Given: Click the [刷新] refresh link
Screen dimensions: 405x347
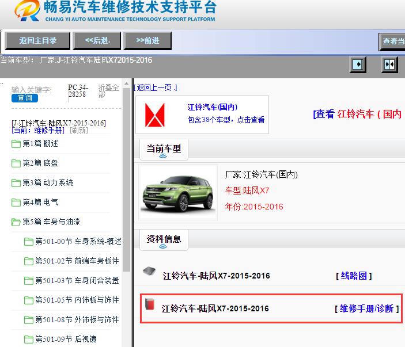Looking at the screenshot, I should click(x=79, y=130).
